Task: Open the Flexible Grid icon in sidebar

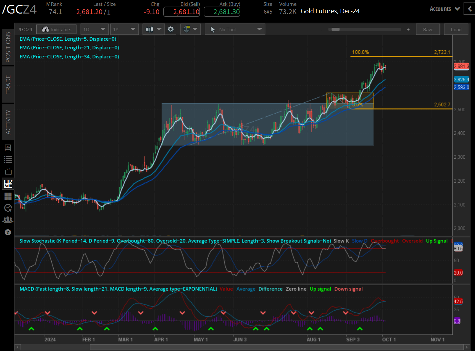Action: (x=8, y=196)
